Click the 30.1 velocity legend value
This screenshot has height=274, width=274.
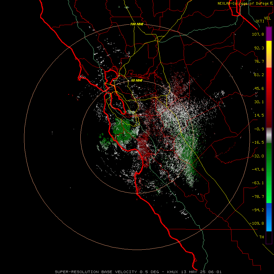point(259,102)
